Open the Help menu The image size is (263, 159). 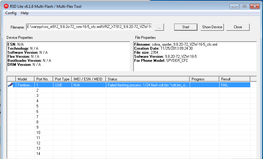pos(25,13)
